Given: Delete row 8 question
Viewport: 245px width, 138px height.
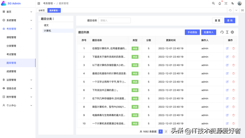Looking at the screenshot, I should click(x=234, y=107).
